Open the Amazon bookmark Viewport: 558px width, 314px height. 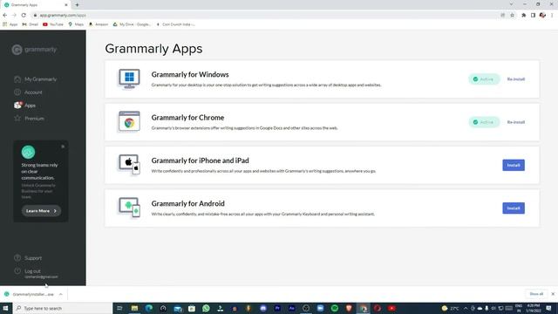[x=99, y=24]
